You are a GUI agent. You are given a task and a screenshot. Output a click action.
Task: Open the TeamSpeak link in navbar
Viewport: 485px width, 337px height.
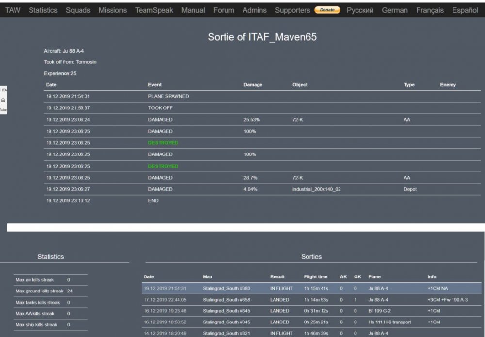154,10
